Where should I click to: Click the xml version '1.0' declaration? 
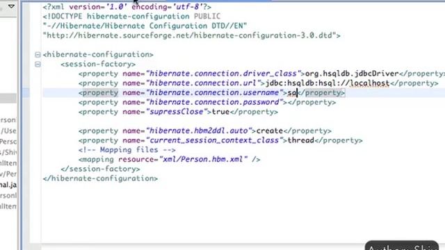pyautogui.click(x=98, y=7)
